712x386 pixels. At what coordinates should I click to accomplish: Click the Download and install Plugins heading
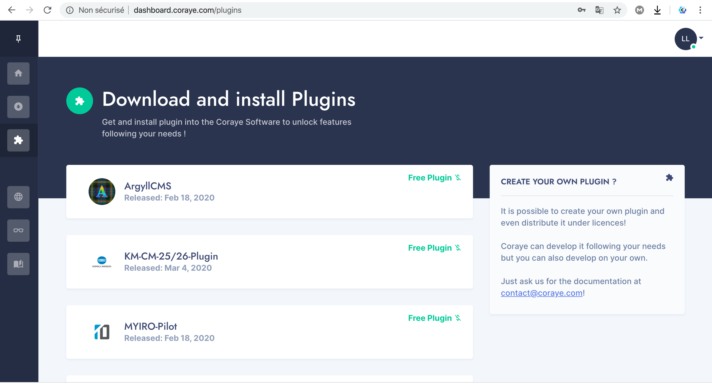[x=229, y=99]
